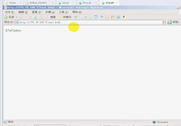Open the Favorites menu (收藏)

click(x=50, y=12)
